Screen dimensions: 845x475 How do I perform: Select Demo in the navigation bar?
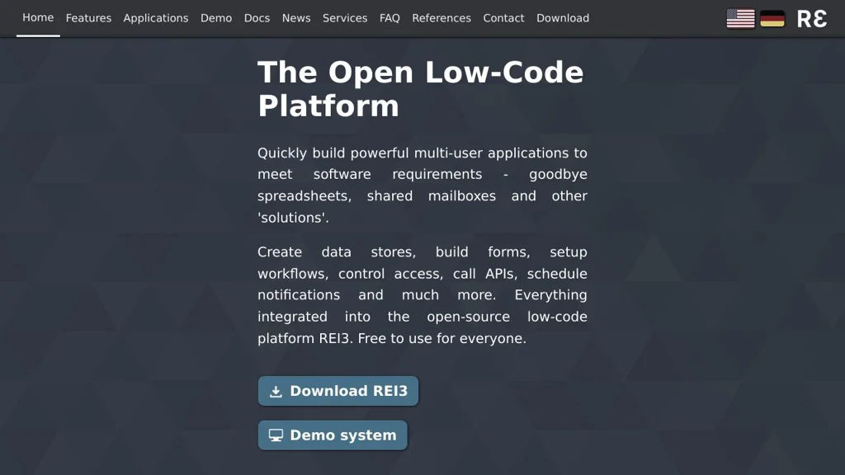click(216, 18)
